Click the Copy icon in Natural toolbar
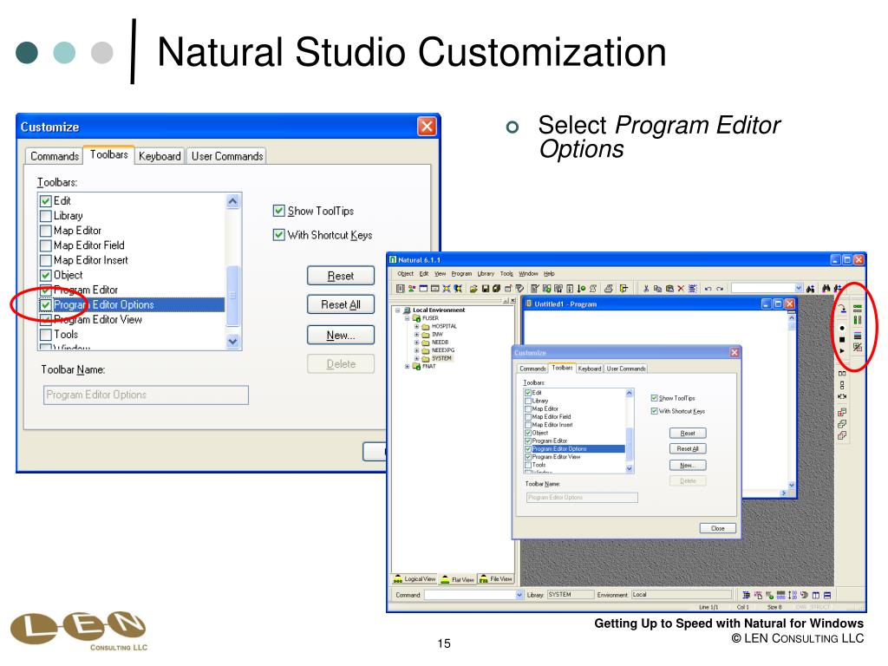The height and width of the screenshot is (666, 888). click(x=657, y=288)
